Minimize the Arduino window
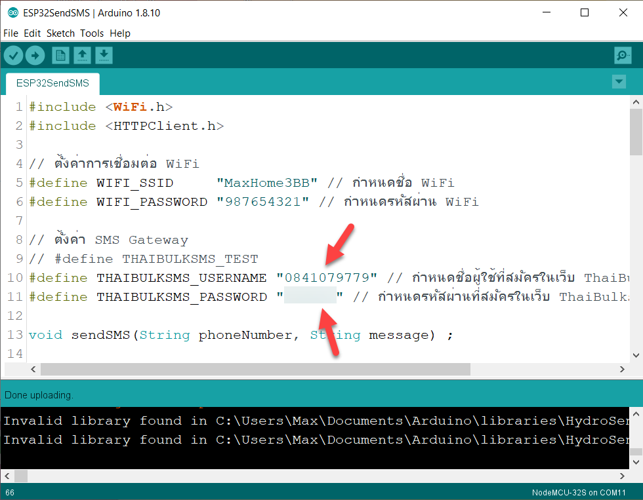 point(547,12)
